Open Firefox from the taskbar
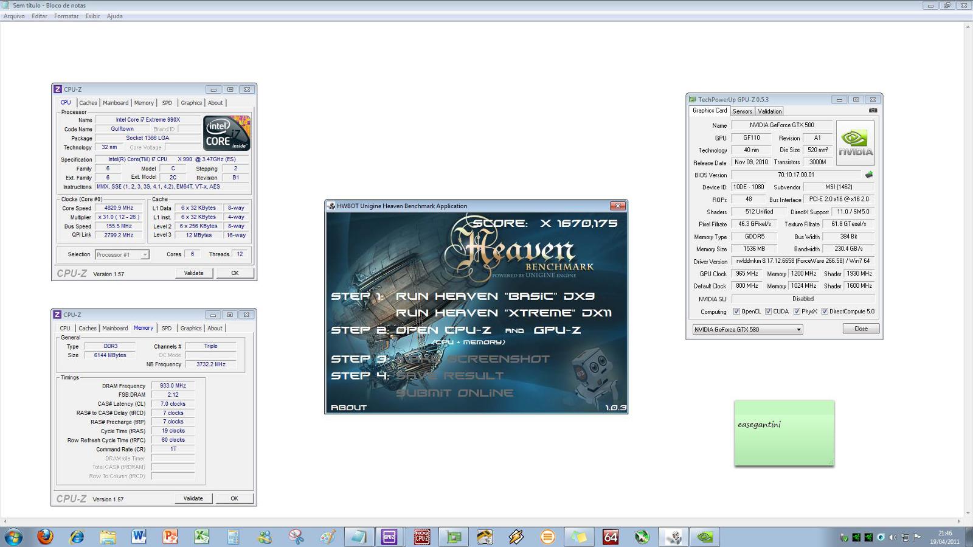Viewport: 973px width, 547px height. coord(45,537)
